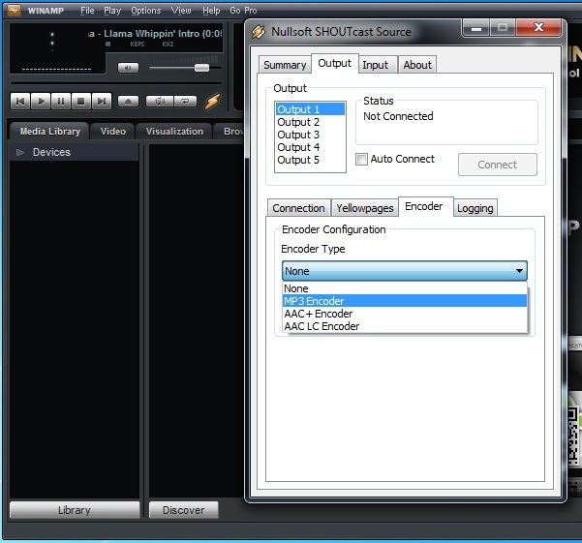Image resolution: width=582 pixels, height=543 pixels.
Task: Minimize the SHOUTcast Source window
Action: click(476, 28)
